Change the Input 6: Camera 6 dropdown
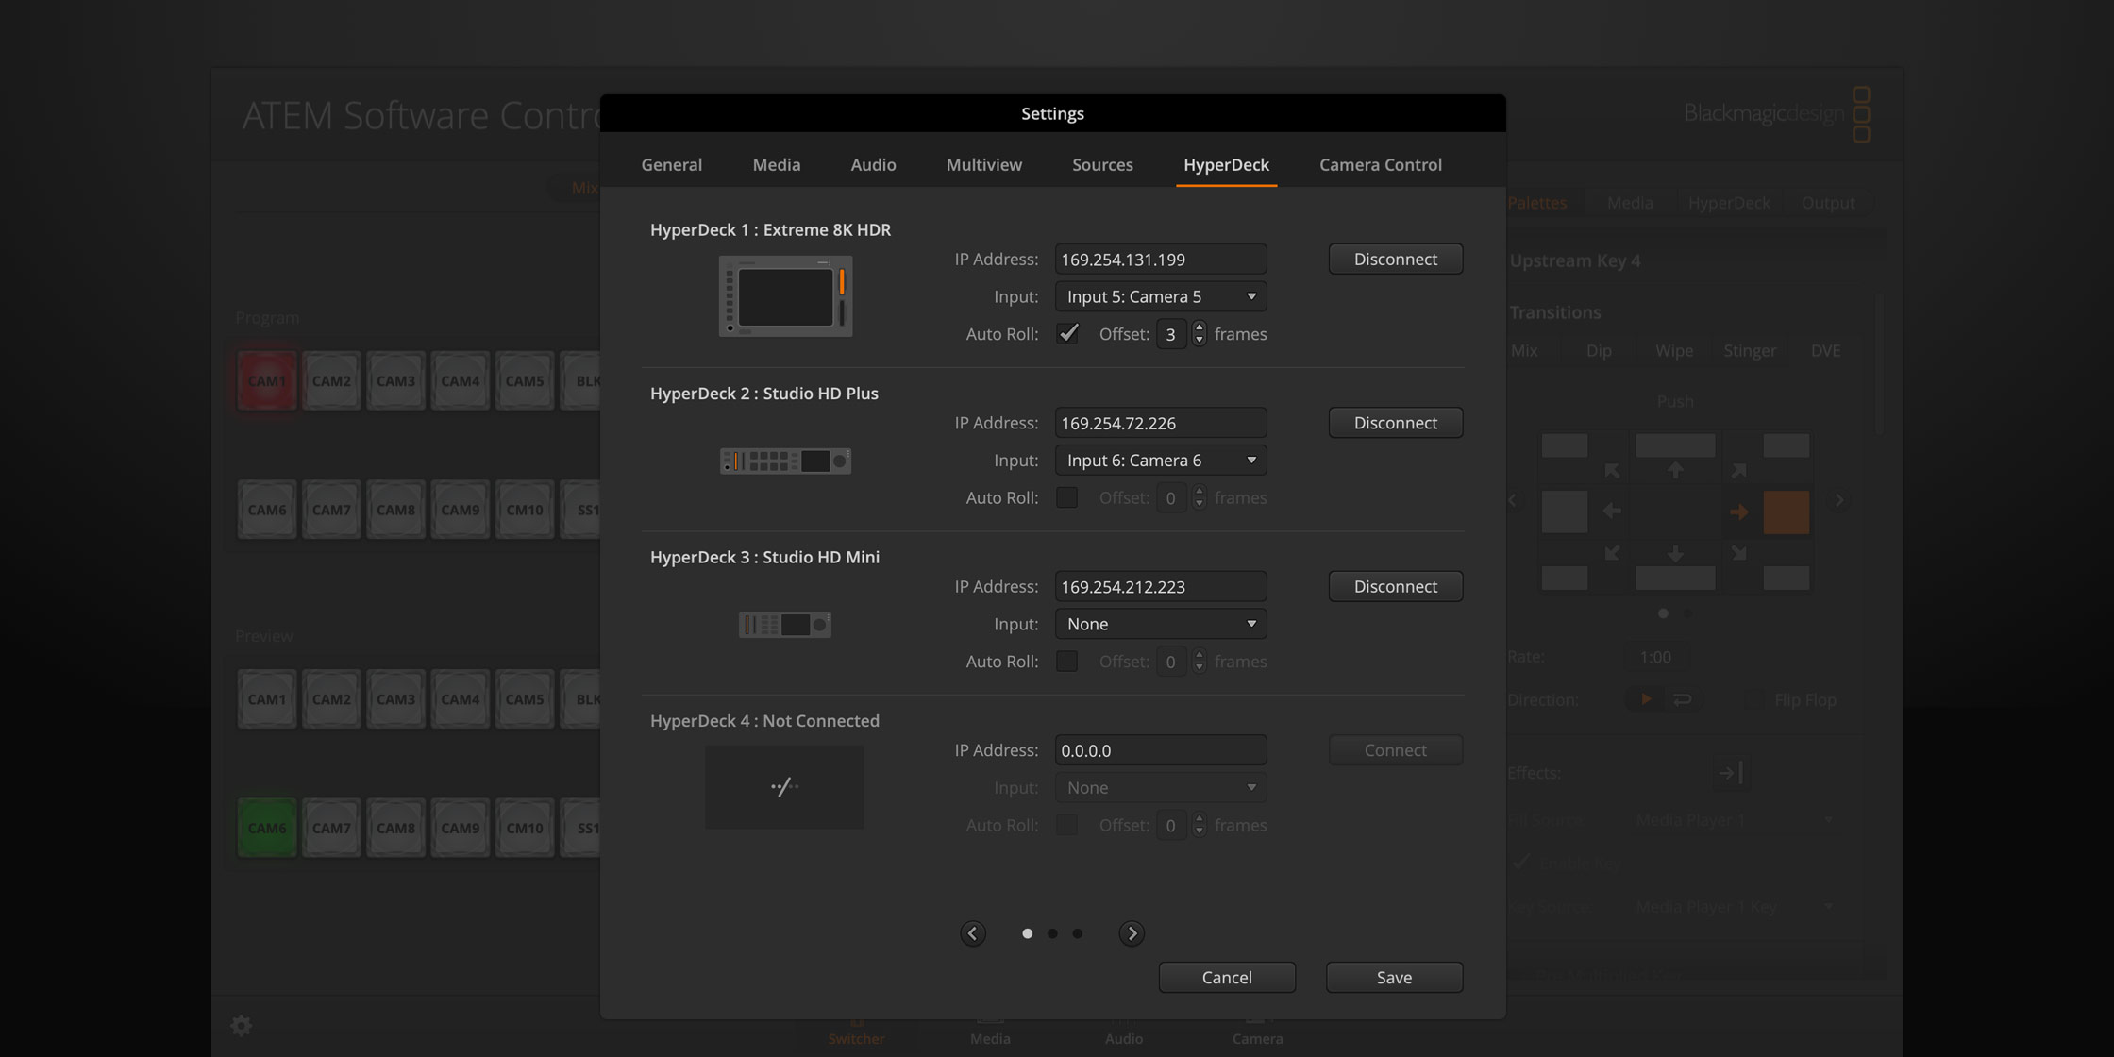Screen dimensions: 2114x1057 point(1160,460)
